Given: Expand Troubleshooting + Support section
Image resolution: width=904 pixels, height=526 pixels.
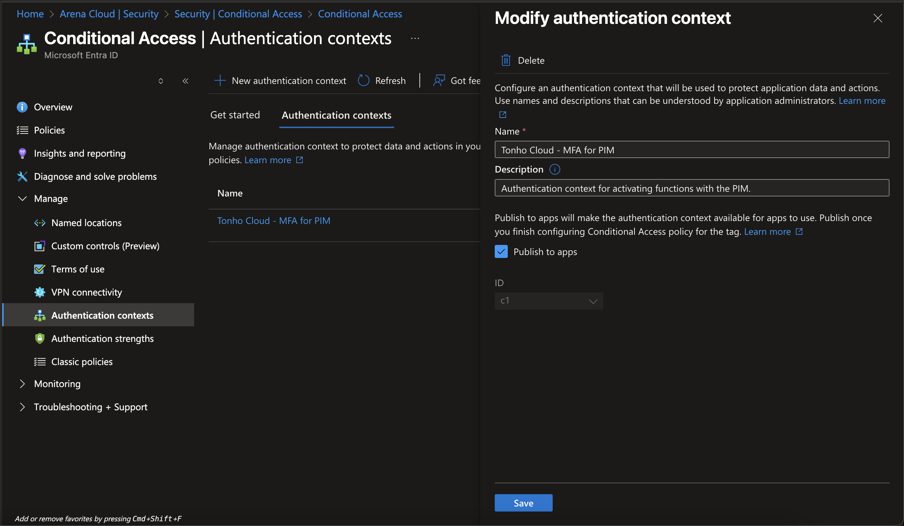Looking at the screenshot, I should (x=22, y=407).
